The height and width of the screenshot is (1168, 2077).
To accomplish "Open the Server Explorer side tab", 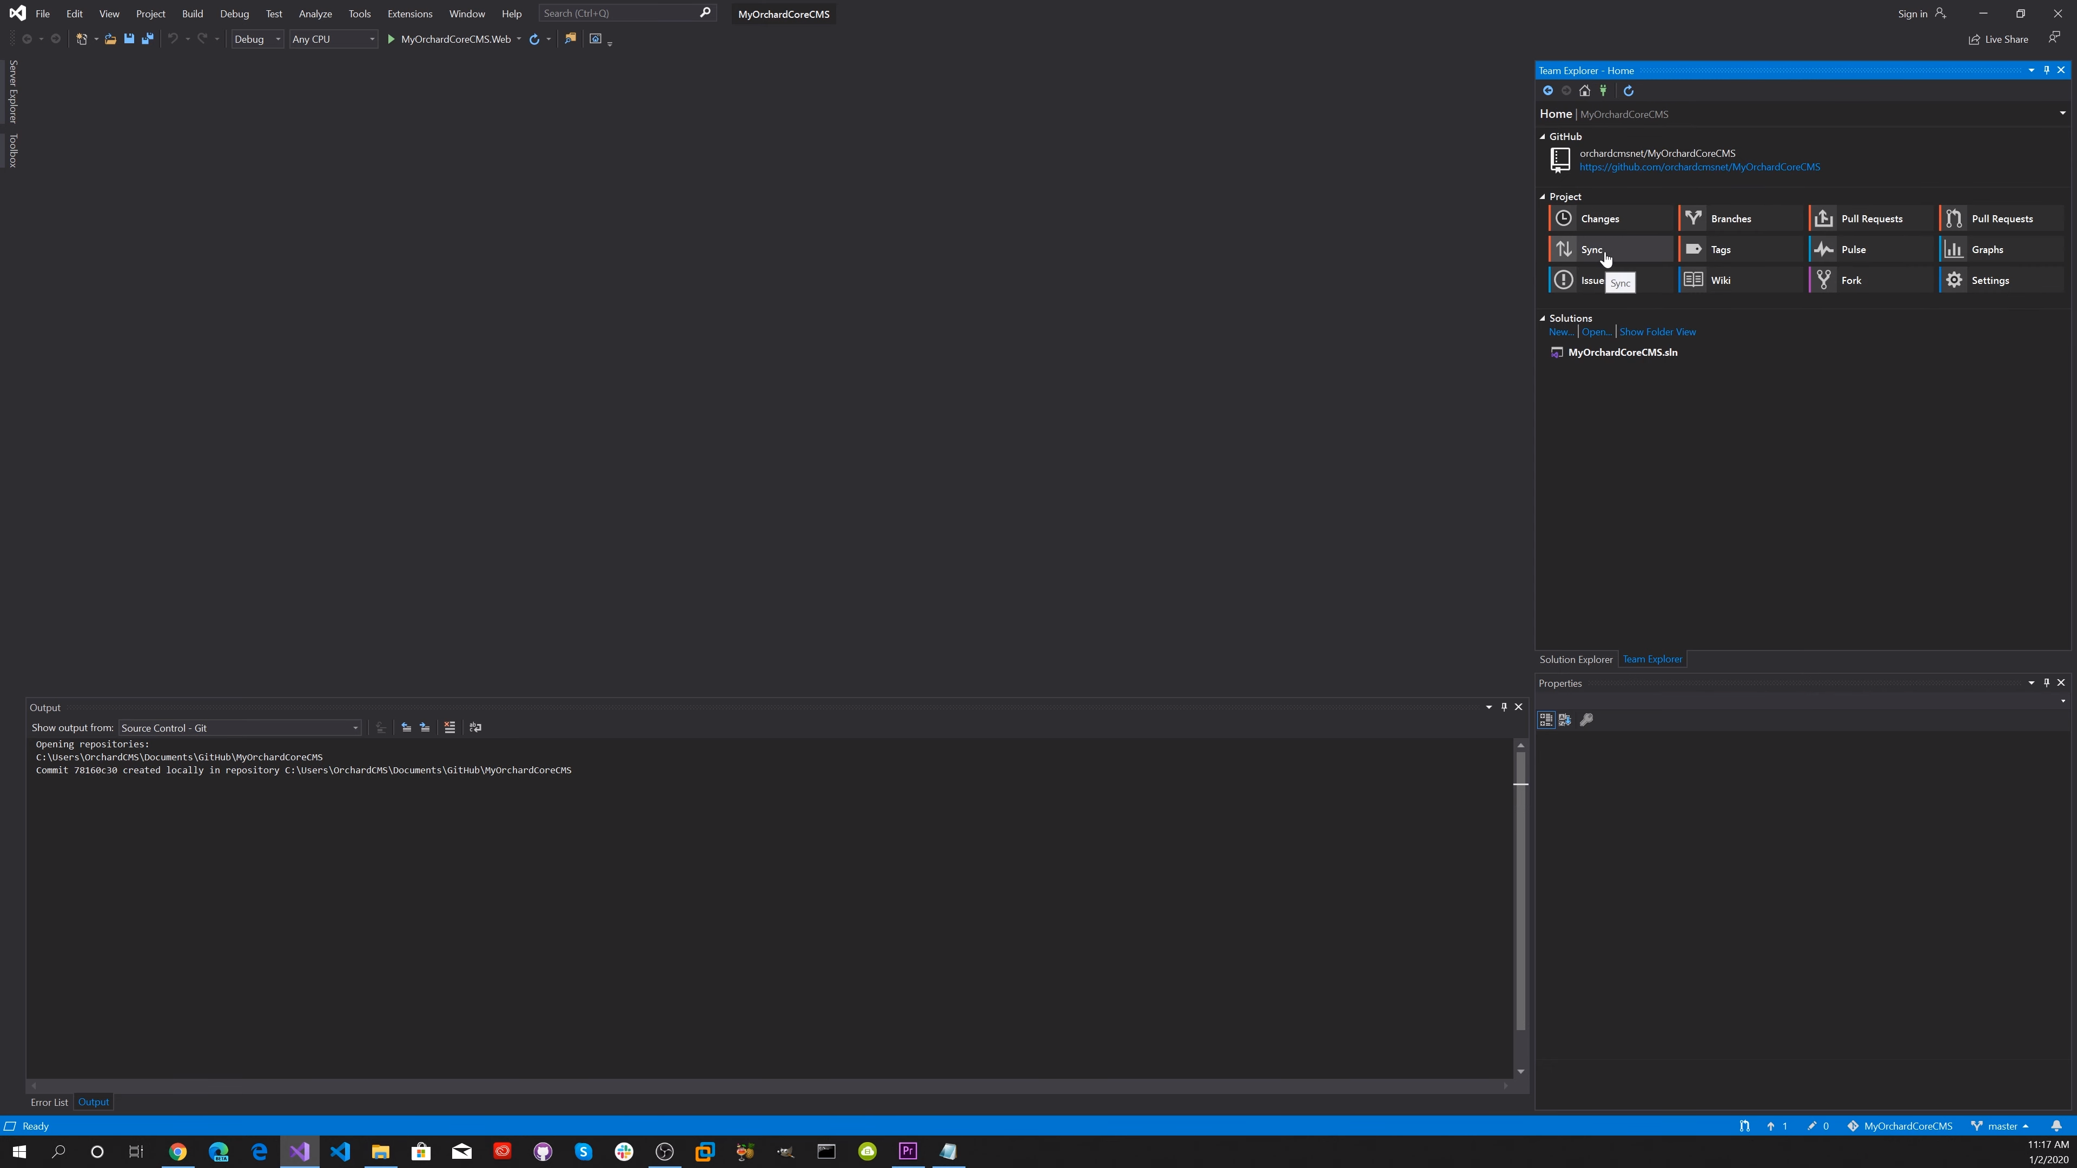I will point(13,91).
